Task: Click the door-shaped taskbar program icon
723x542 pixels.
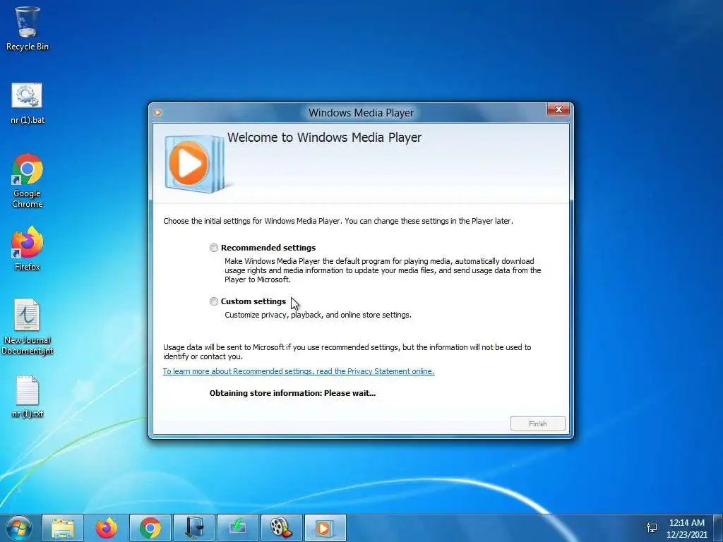Action: [x=194, y=528]
